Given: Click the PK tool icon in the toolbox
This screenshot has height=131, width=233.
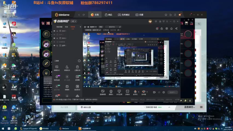Looking at the screenshot, I should [x=57, y=96].
